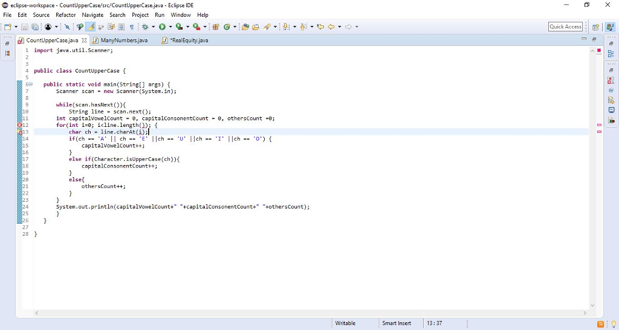Open the Javadoc view icon in right trim
Image resolution: width=619 pixels, height=330 pixels.
click(x=611, y=90)
